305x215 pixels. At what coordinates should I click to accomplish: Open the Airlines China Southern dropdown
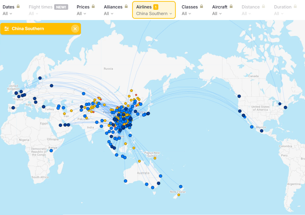click(x=154, y=10)
